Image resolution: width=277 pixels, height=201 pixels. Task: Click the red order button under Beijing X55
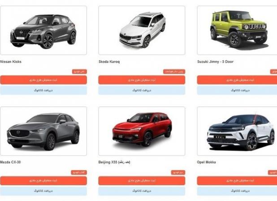click(142, 180)
